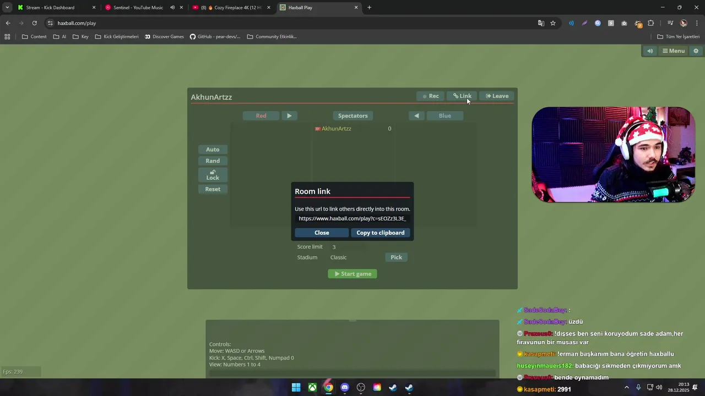This screenshot has height=396, width=705.
Task: Open Adobe Creative Cloud from taskbar
Action: click(377, 387)
